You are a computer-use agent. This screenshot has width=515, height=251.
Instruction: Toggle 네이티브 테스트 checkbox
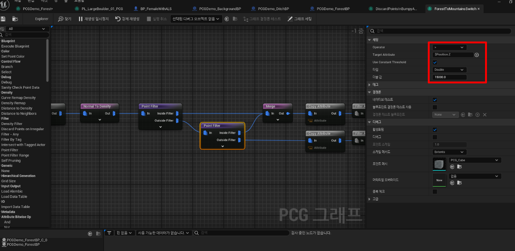(x=435, y=100)
